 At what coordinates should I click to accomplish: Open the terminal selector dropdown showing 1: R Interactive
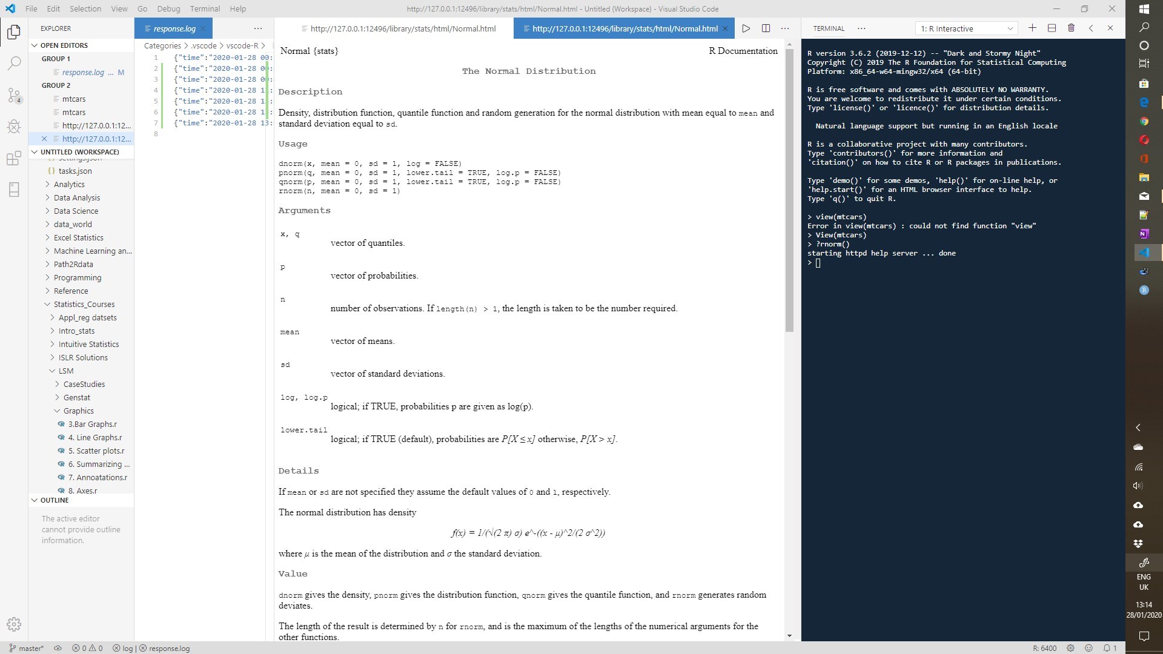coord(967,28)
